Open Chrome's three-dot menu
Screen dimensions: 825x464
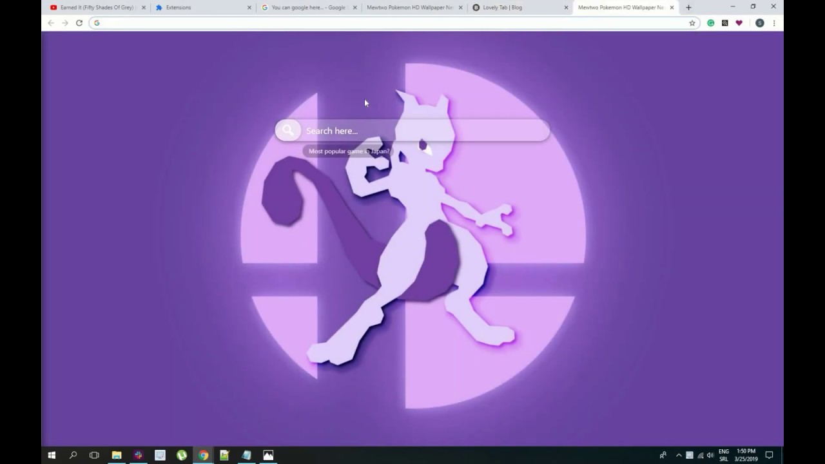774,23
